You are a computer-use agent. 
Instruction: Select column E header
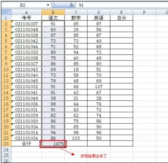122,12
